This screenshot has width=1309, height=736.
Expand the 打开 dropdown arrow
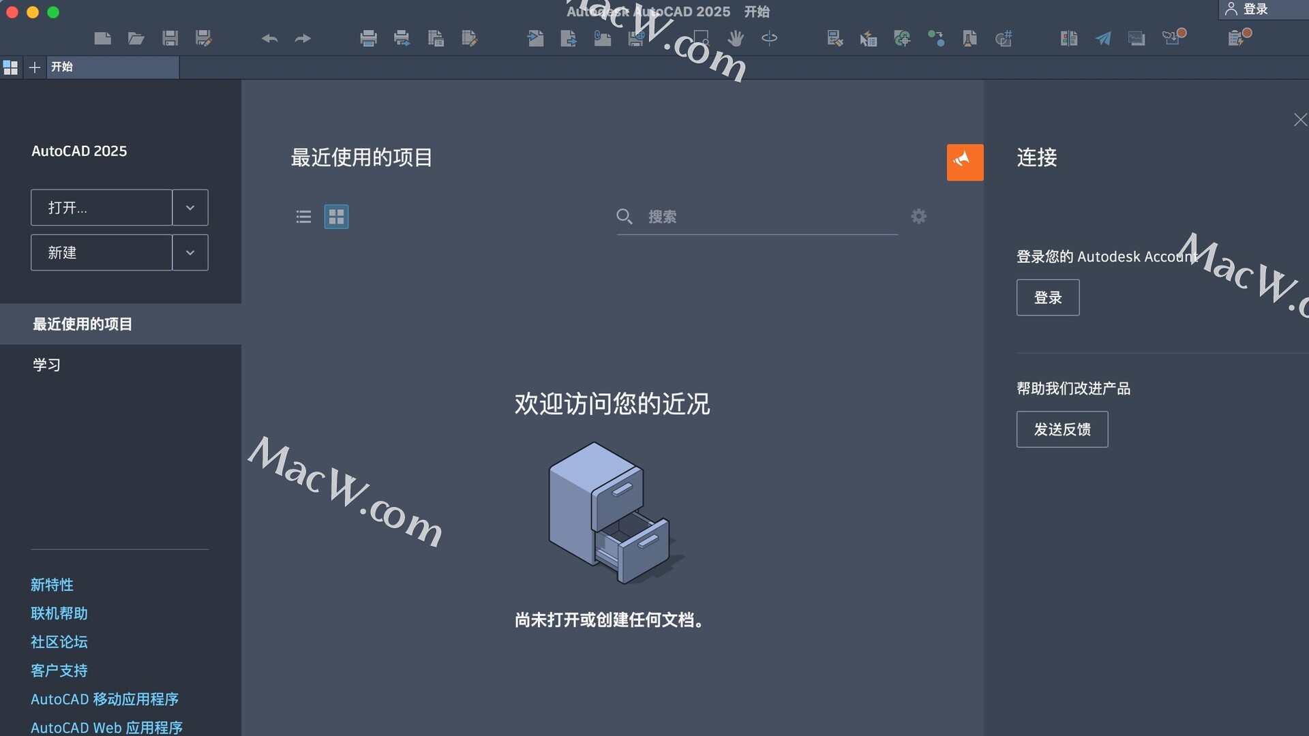pyautogui.click(x=190, y=208)
